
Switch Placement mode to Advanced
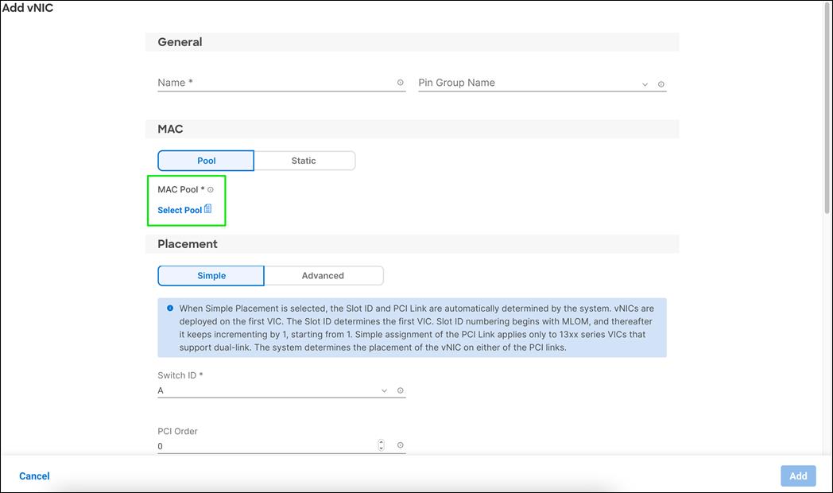[324, 275]
